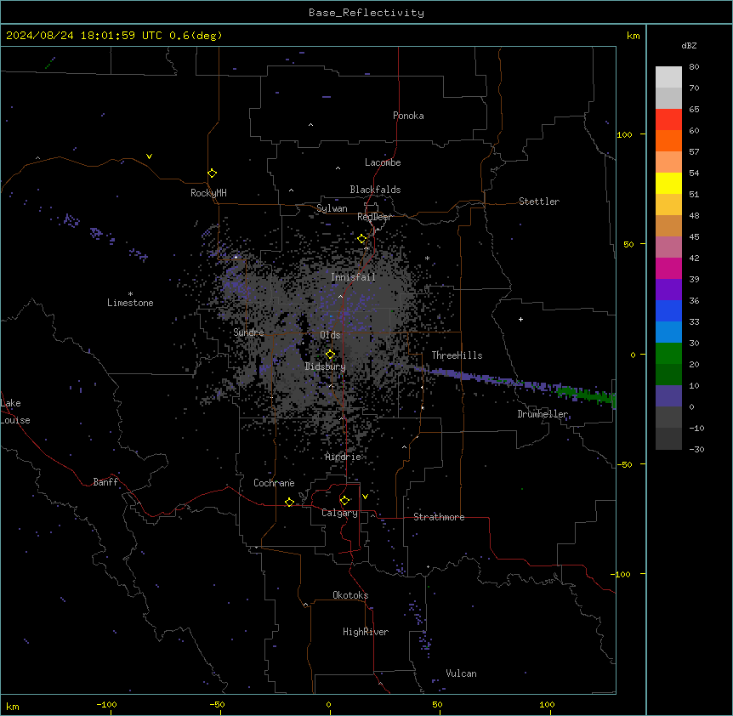733x716 pixels.
Task: Click the ThreeHills label
Action: coord(457,355)
